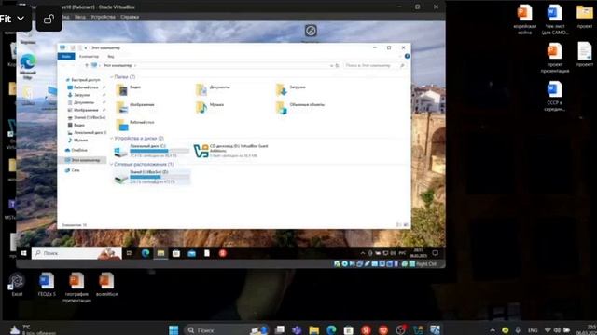Go up one level in Explorer
The height and width of the screenshot is (335, 597).
click(x=87, y=65)
